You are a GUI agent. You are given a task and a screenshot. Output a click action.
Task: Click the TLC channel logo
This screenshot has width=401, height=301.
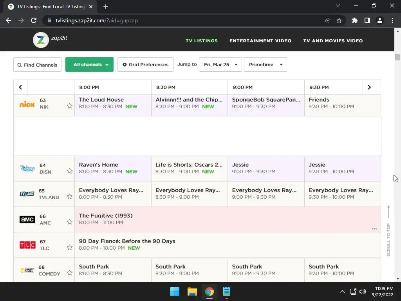(27, 245)
